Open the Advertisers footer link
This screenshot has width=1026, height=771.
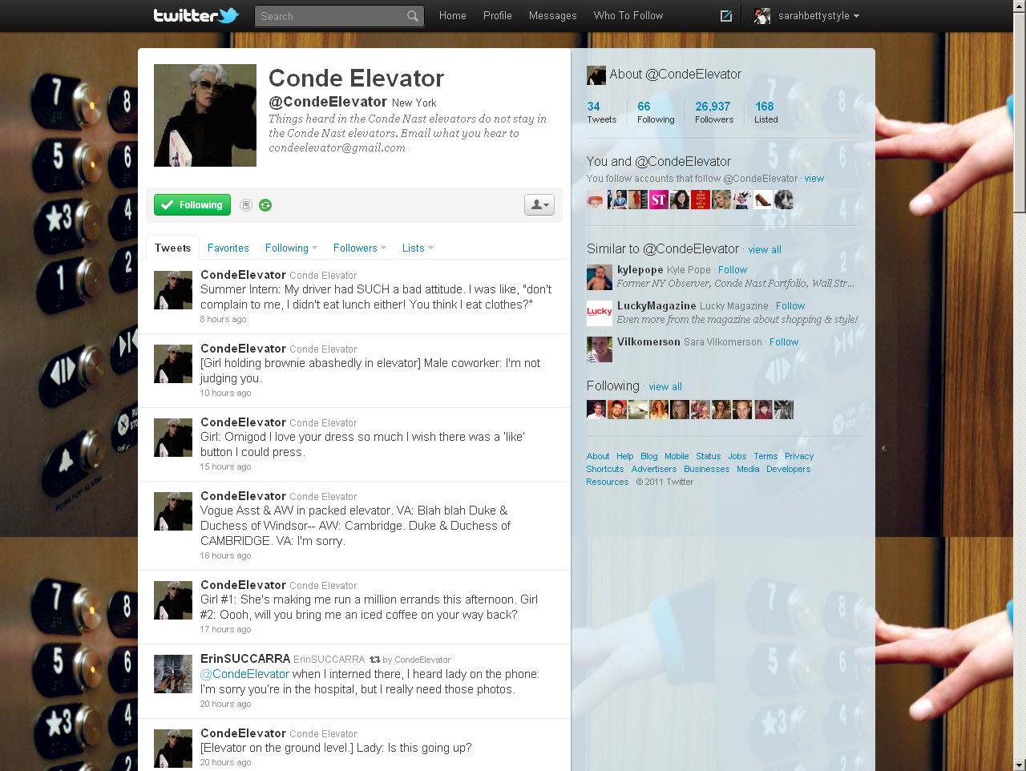[x=654, y=469]
